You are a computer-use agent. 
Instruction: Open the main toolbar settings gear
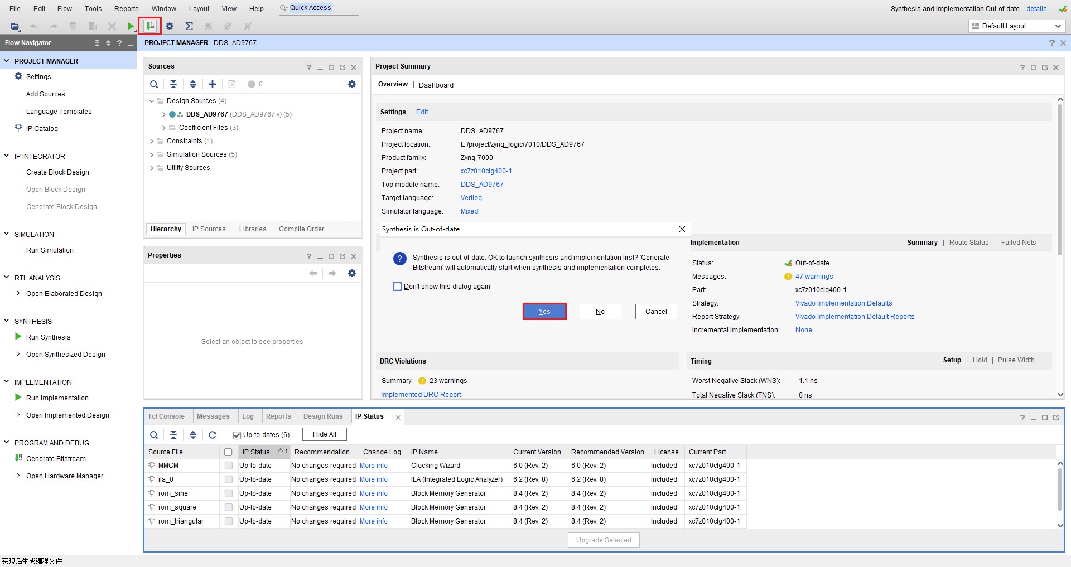170,26
